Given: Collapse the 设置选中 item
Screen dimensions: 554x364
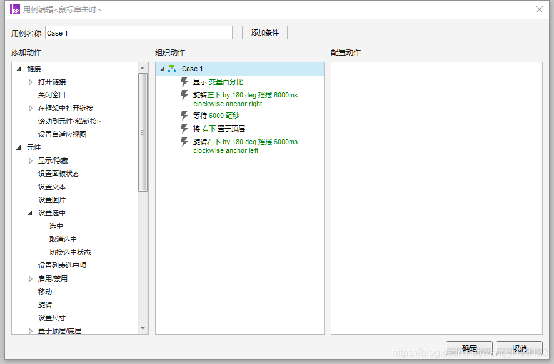Looking at the screenshot, I should pos(30,213).
